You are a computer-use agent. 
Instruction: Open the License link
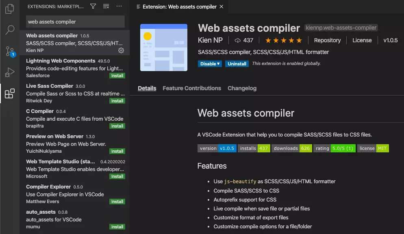(362, 40)
